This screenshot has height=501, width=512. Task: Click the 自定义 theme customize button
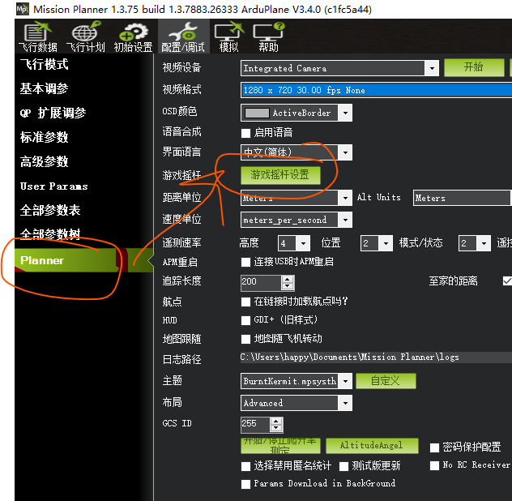[386, 381]
